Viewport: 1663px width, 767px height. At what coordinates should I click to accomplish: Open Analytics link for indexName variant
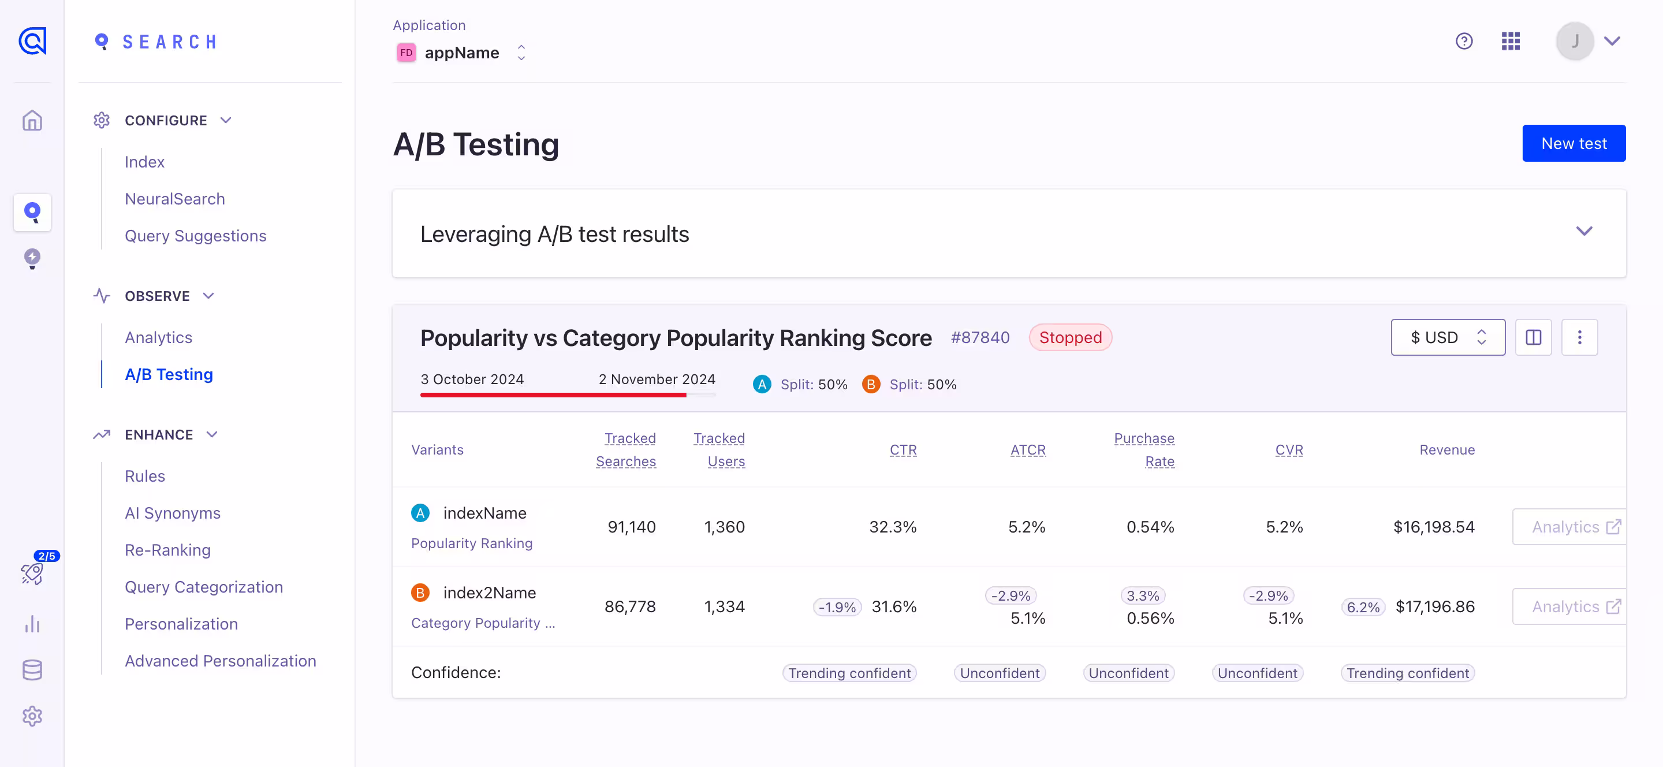1569,526
